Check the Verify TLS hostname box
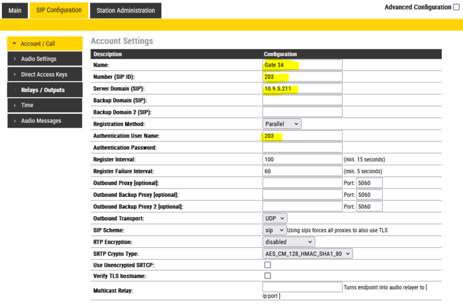 268,276
